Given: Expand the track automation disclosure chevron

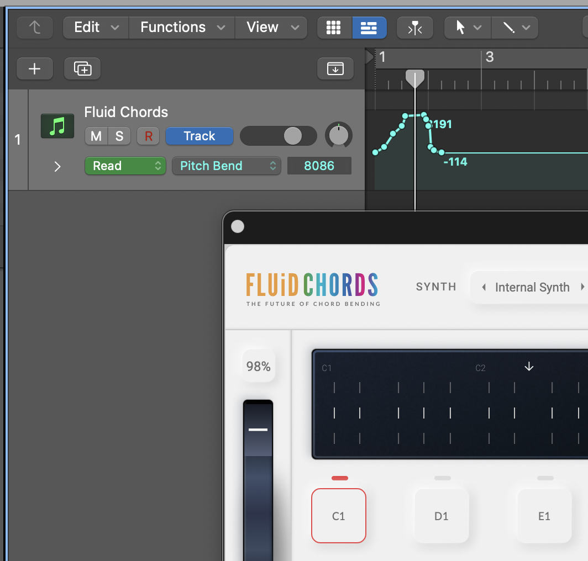Looking at the screenshot, I should click(x=57, y=166).
